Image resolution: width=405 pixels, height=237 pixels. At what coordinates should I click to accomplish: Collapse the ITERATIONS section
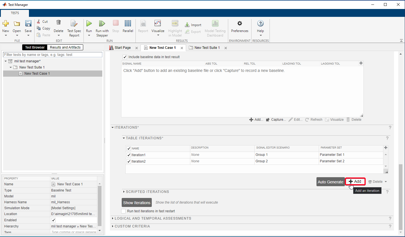pyautogui.click(x=113, y=127)
